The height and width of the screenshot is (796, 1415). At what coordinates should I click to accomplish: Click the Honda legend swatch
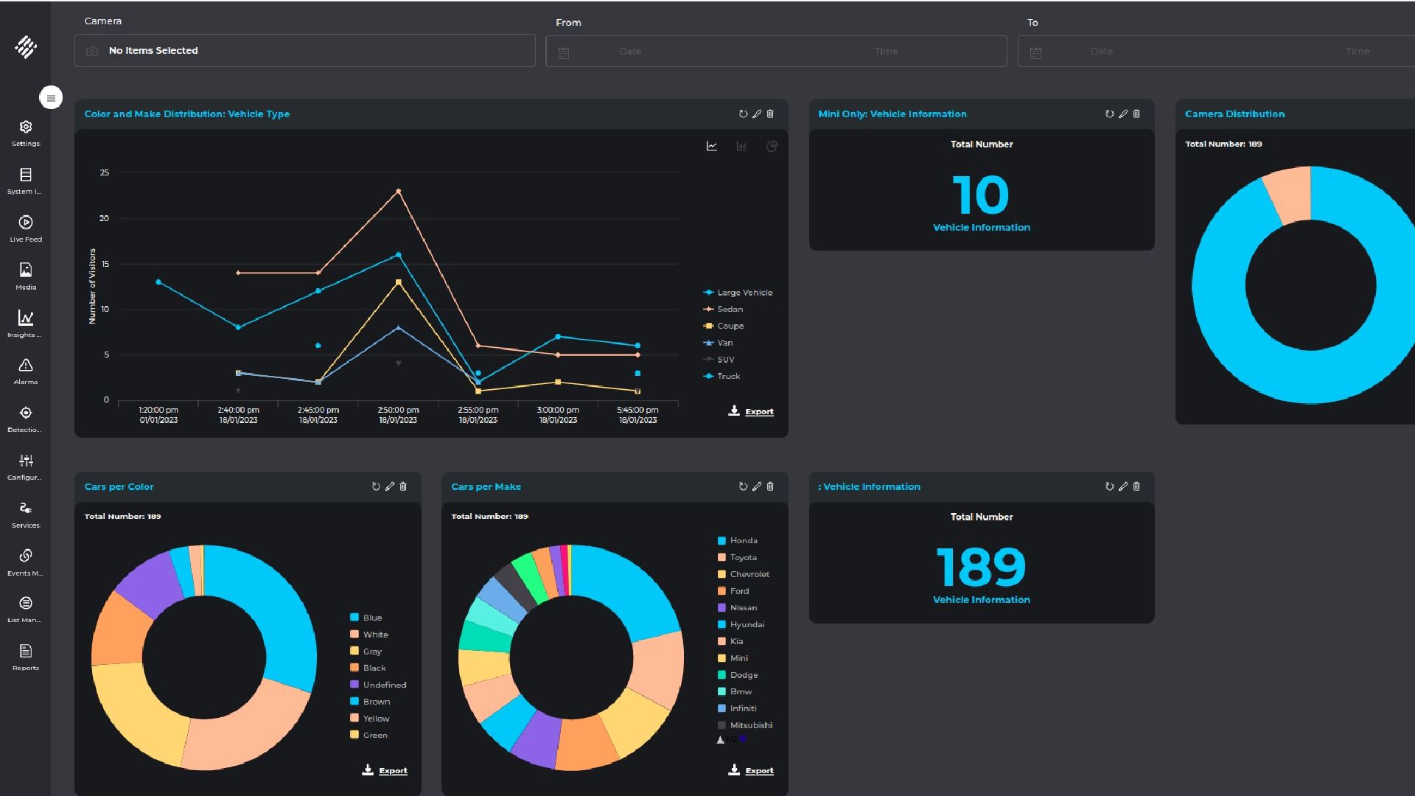[722, 540]
